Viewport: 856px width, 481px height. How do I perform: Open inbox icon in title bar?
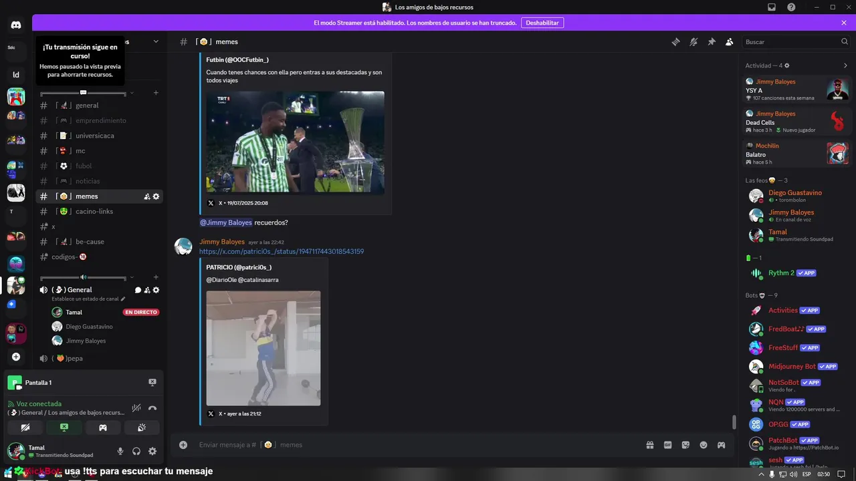(772, 7)
